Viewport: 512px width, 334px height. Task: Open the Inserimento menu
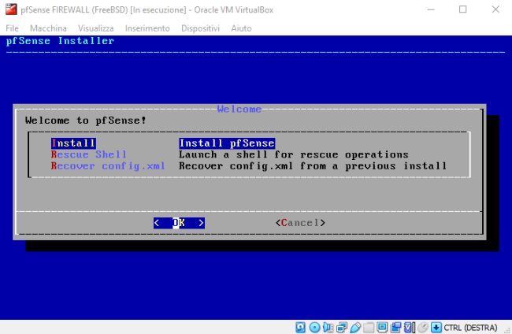tap(147, 28)
